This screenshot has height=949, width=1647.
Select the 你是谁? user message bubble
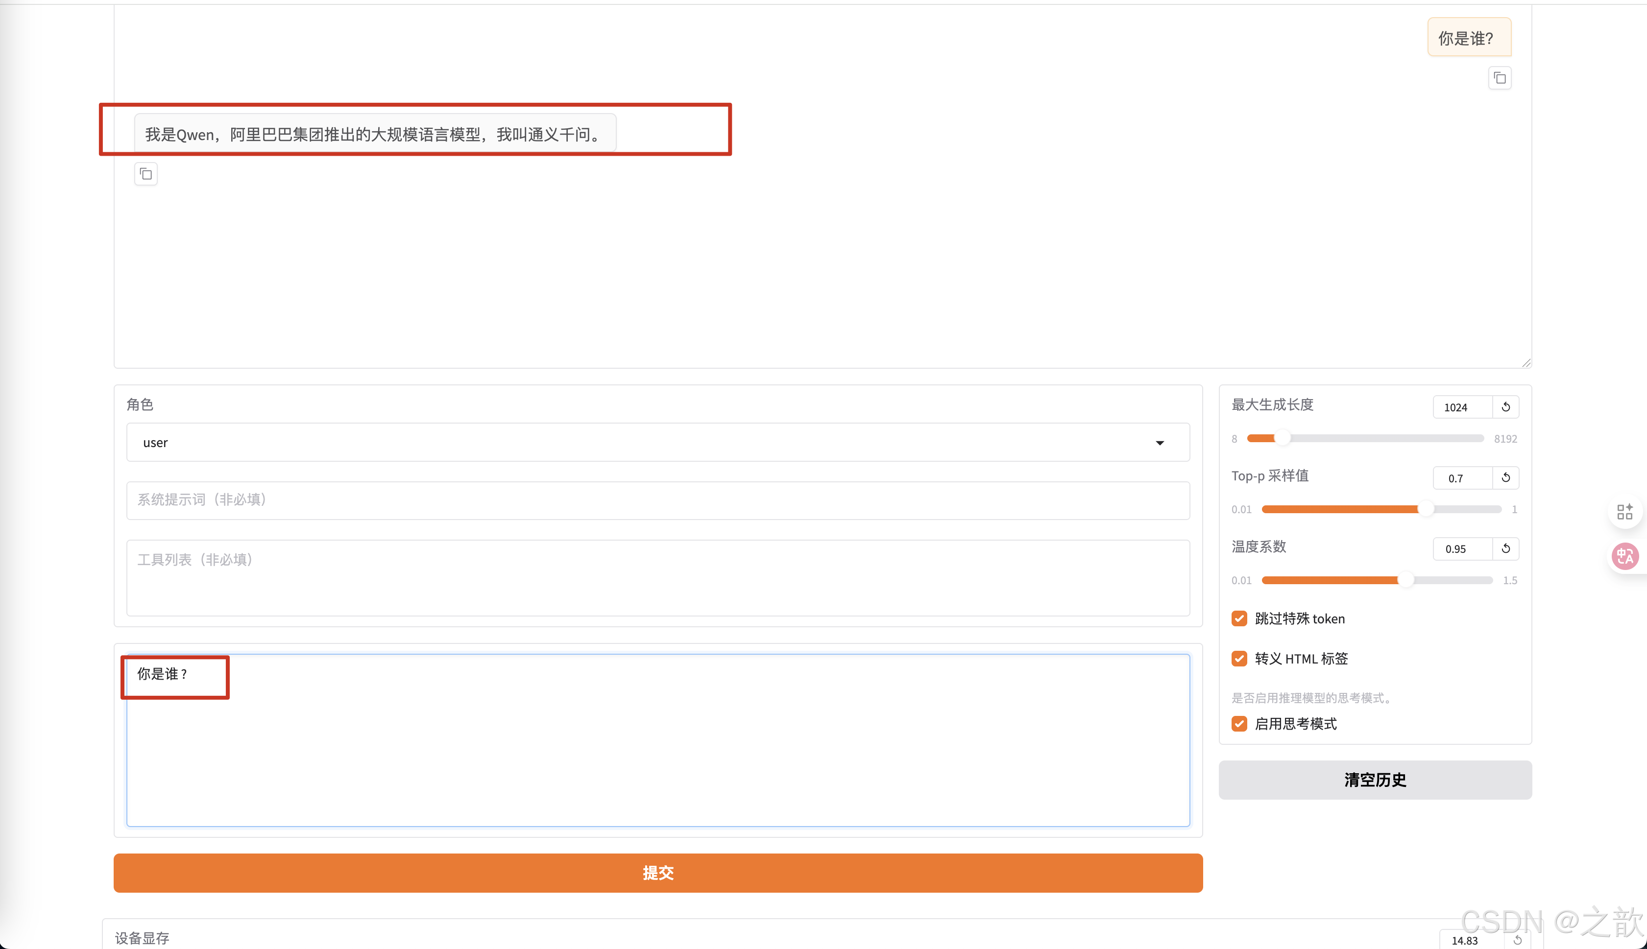tap(1469, 38)
